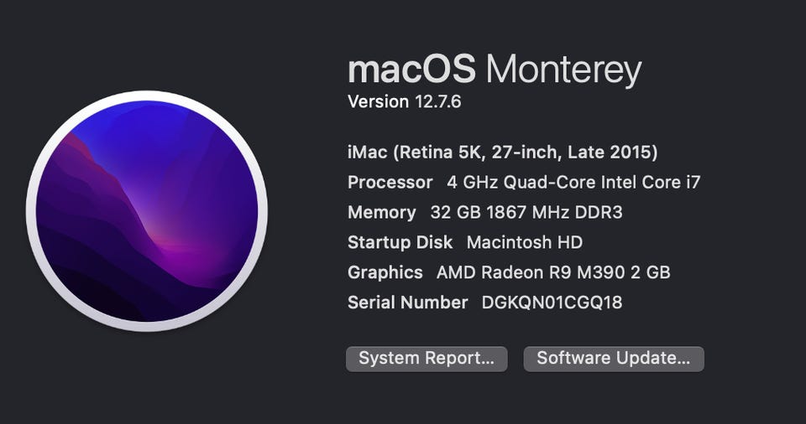Click the Graphics label

click(x=385, y=272)
